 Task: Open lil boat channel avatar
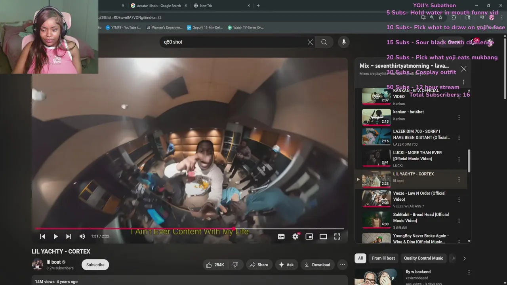[37, 264]
